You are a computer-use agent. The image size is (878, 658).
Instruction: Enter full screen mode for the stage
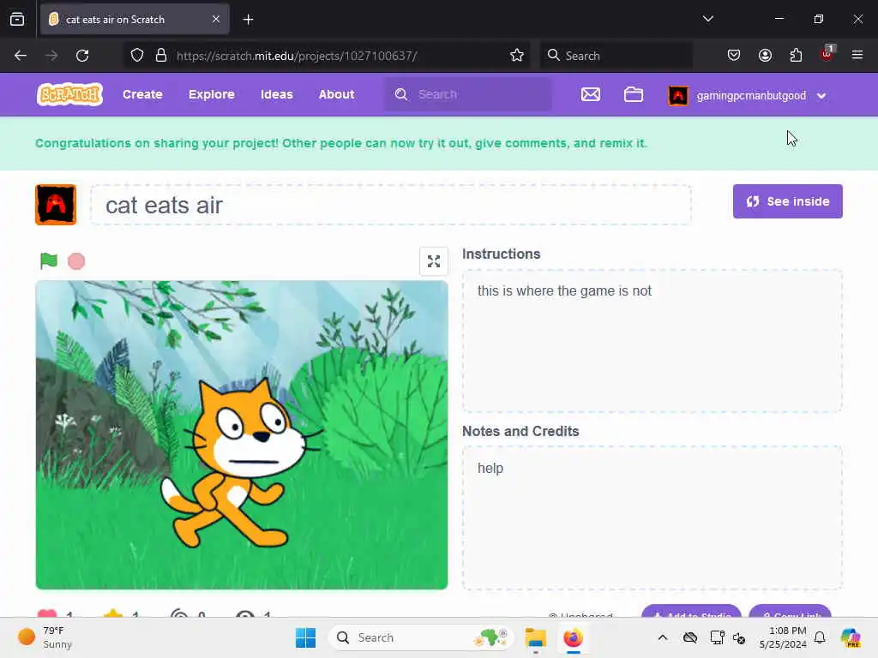tap(433, 261)
